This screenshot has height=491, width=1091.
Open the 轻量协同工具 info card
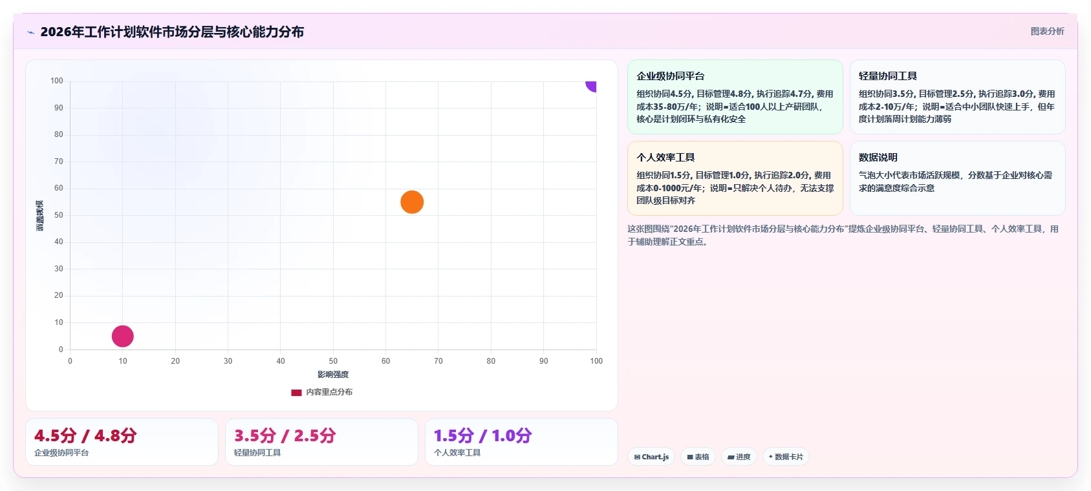coord(957,97)
